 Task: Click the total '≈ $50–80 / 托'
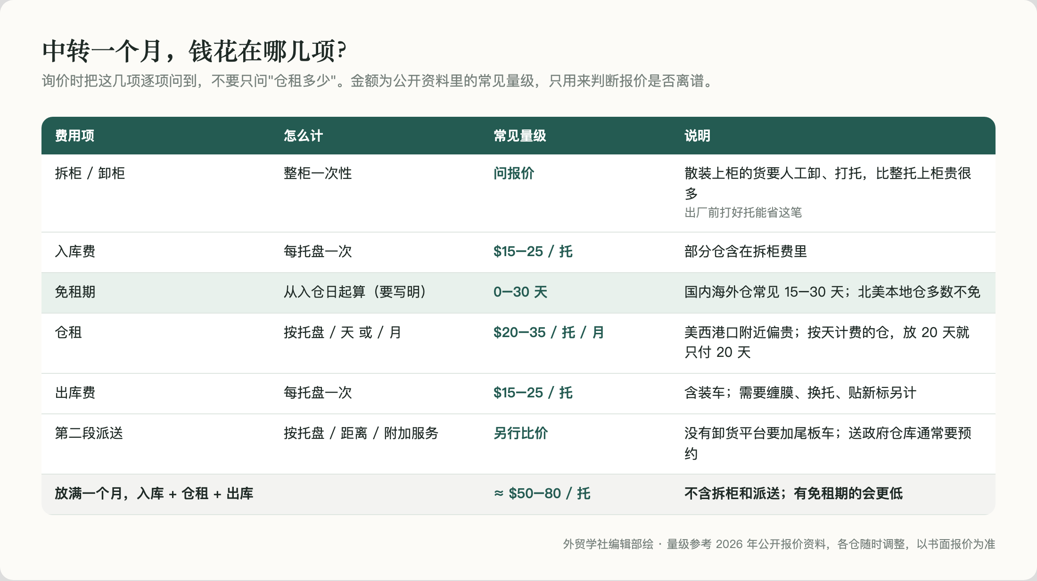click(542, 493)
